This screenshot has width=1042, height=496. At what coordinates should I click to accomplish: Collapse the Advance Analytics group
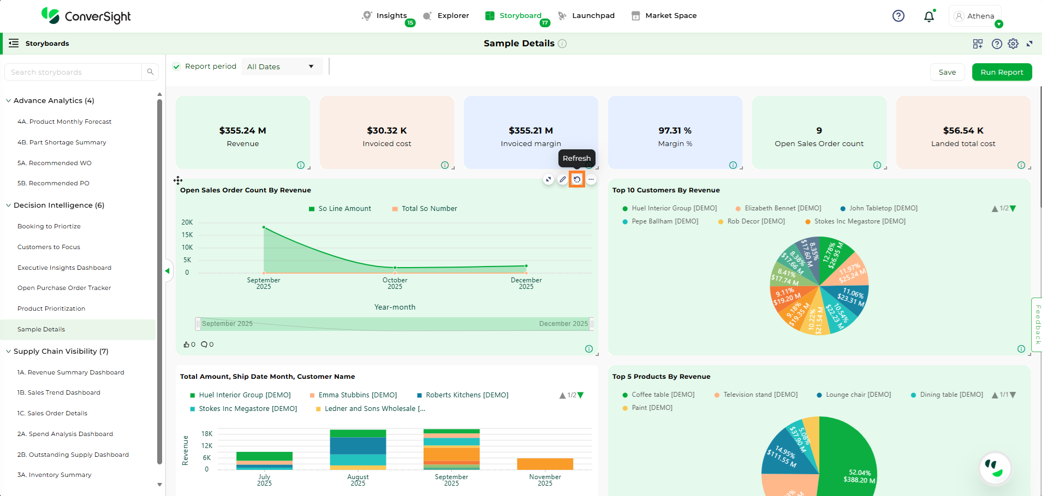[9, 101]
